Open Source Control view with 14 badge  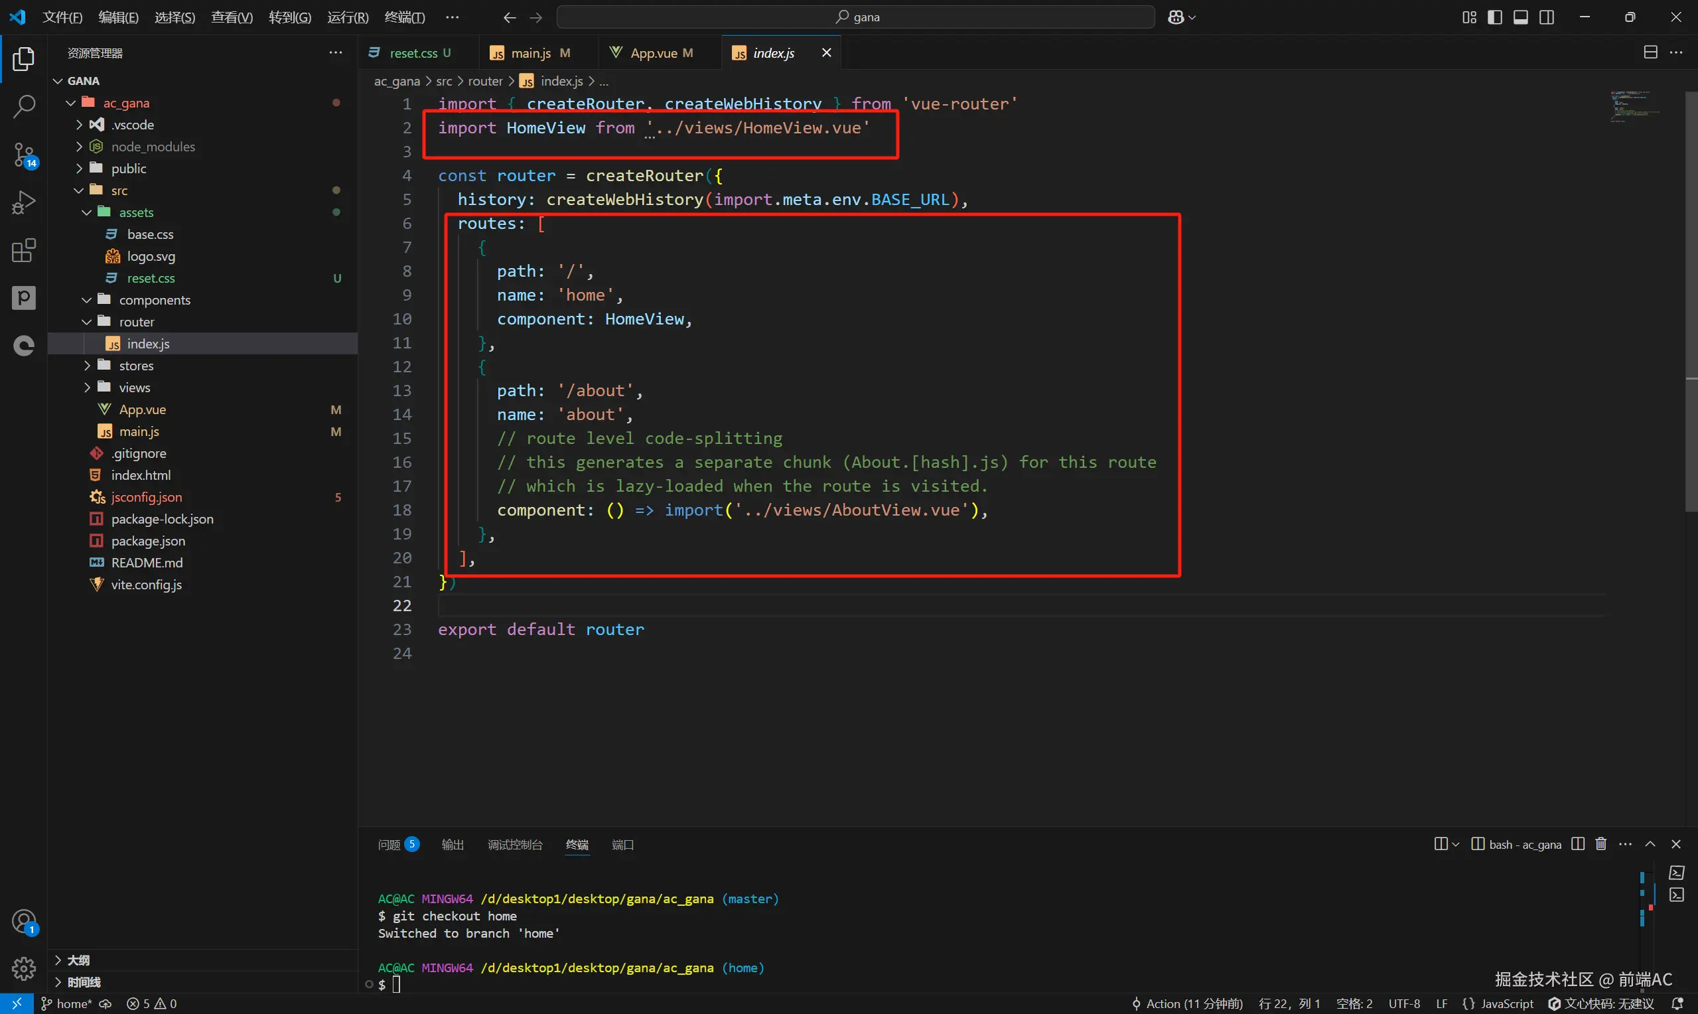pos(24,155)
